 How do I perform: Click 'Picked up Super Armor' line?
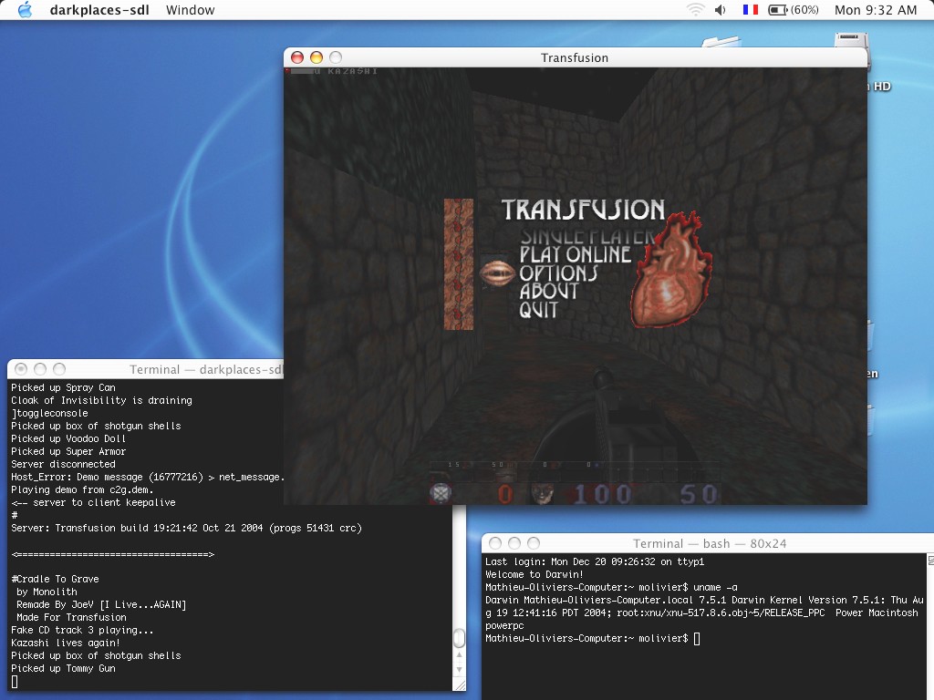click(x=68, y=451)
